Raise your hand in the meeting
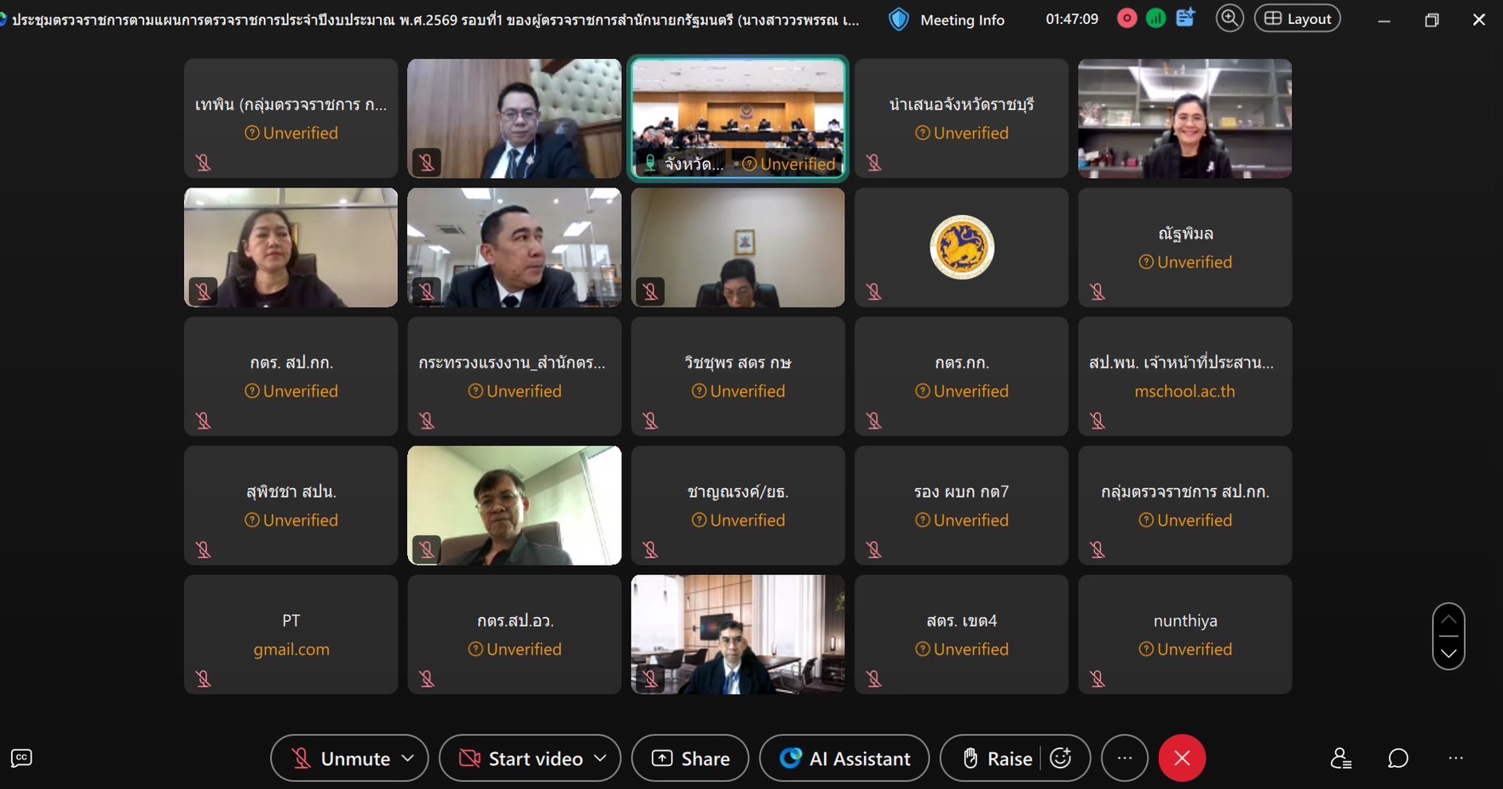Viewport: 1503px width, 789px height. coord(997,758)
